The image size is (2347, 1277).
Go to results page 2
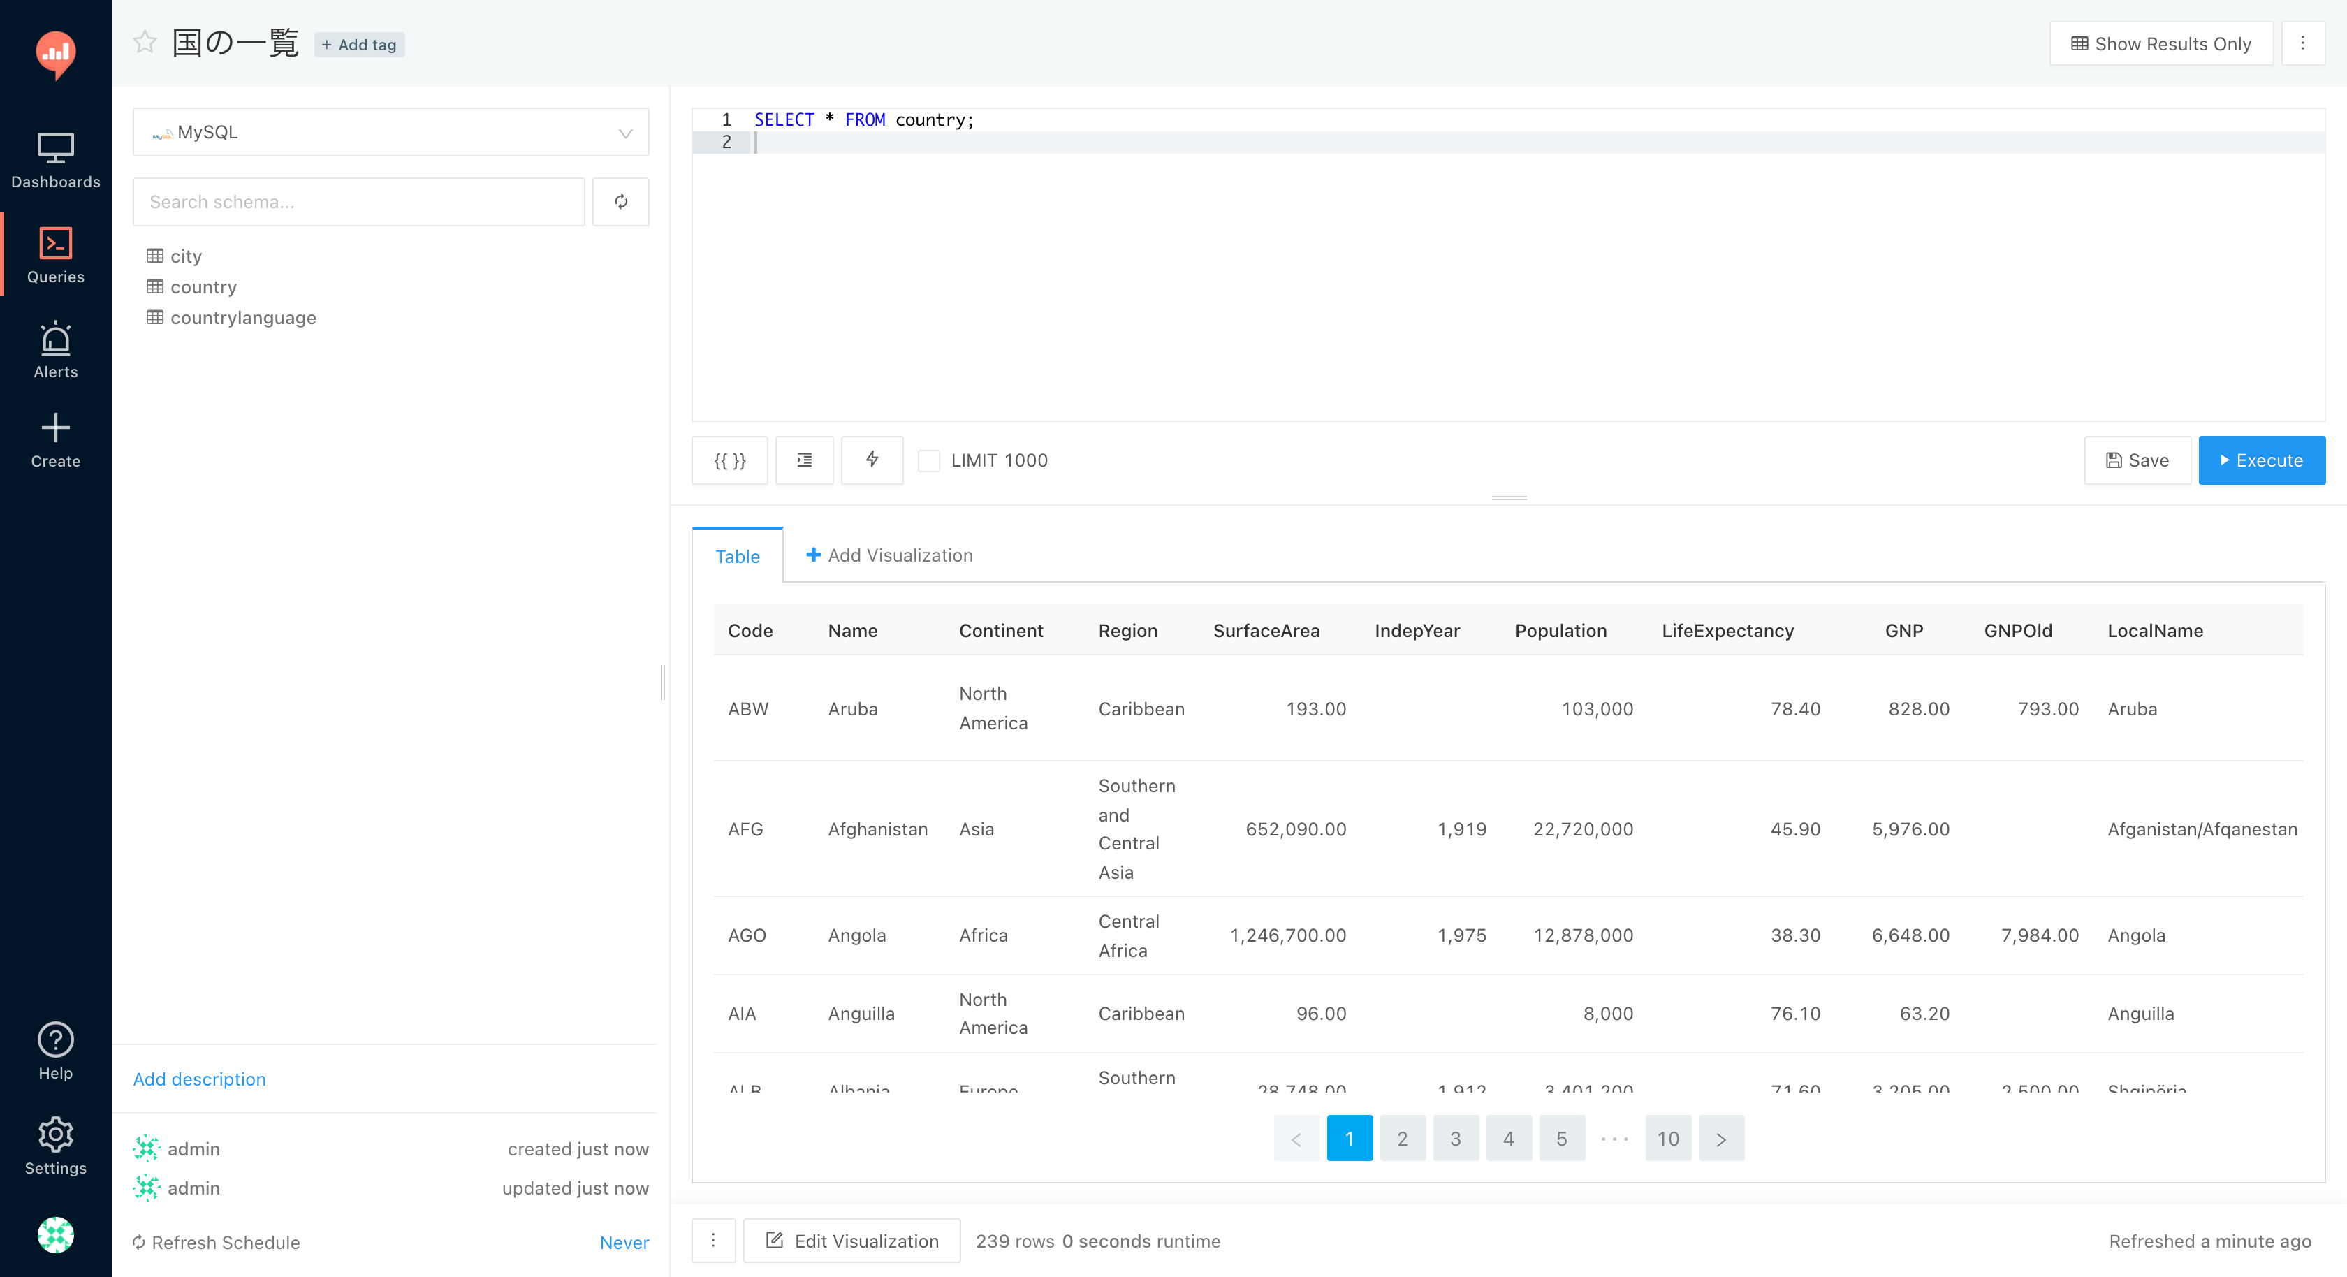coord(1402,1139)
